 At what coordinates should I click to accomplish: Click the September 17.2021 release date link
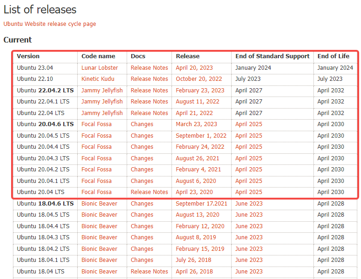pos(201,204)
